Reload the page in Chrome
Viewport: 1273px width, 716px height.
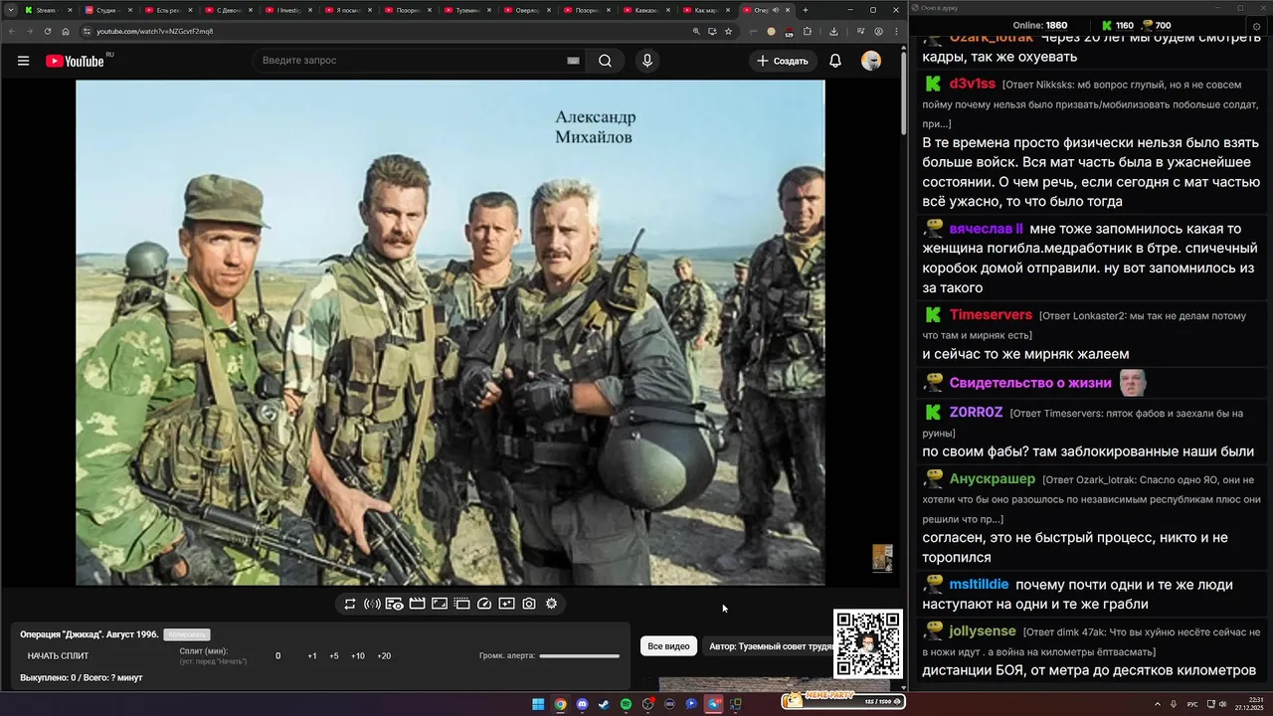point(47,31)
